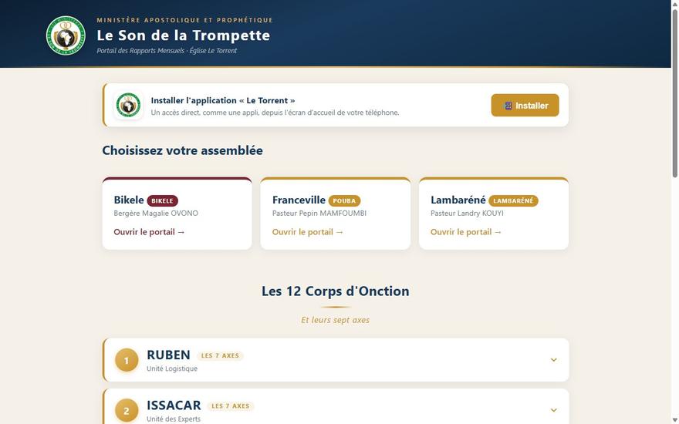Click the Bikele assembly name
Screen dimensions: 679x424
point(129,200)
